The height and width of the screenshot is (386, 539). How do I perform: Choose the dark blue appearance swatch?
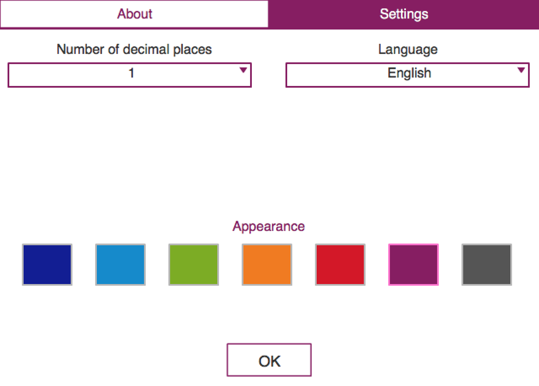47,265
